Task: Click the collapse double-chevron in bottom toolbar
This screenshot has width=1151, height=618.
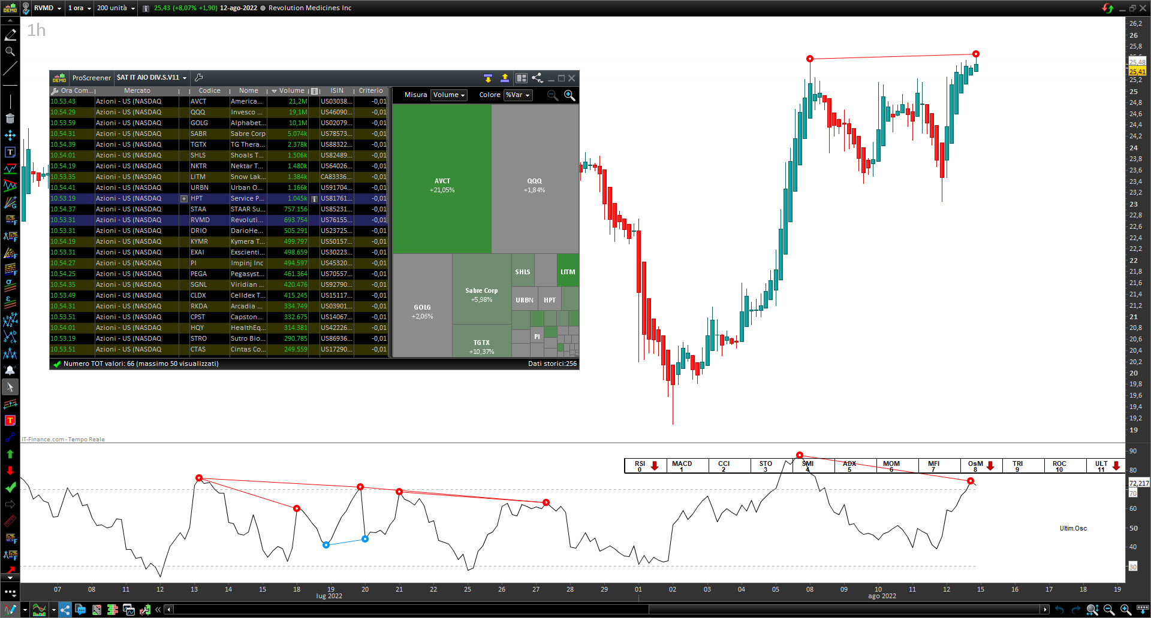Action: tap(158, 610)
